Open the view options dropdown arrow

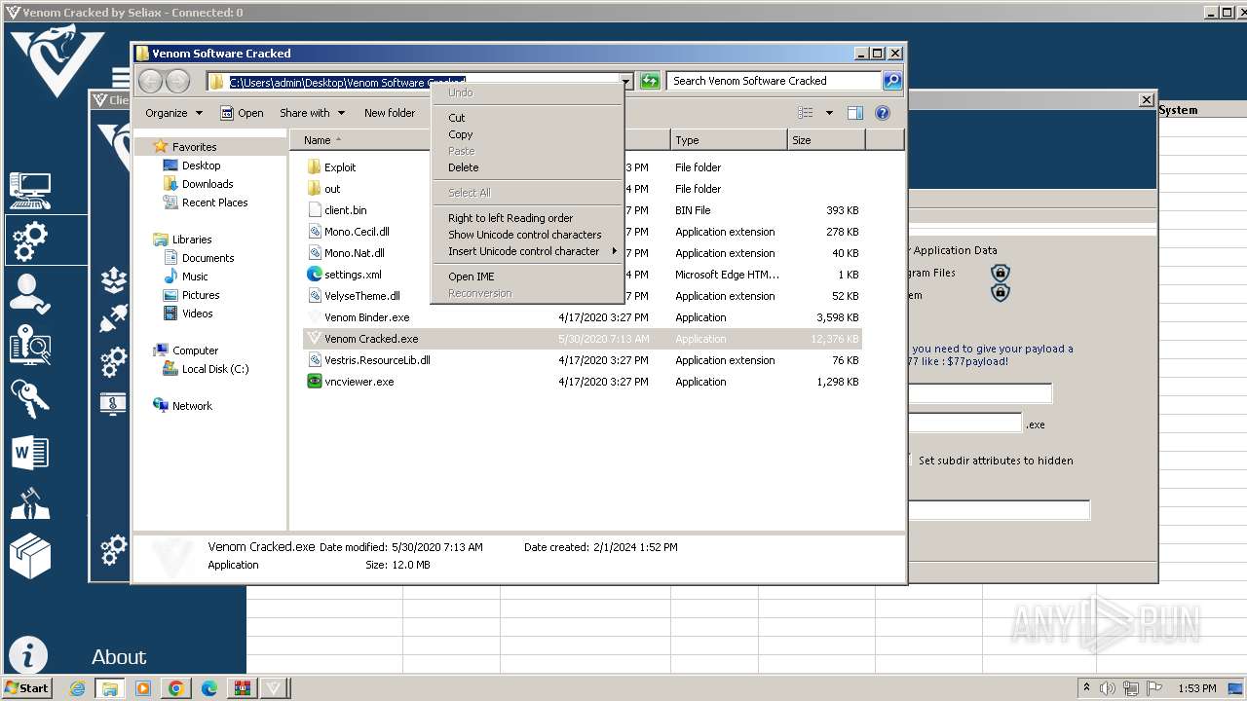[829, 113]
